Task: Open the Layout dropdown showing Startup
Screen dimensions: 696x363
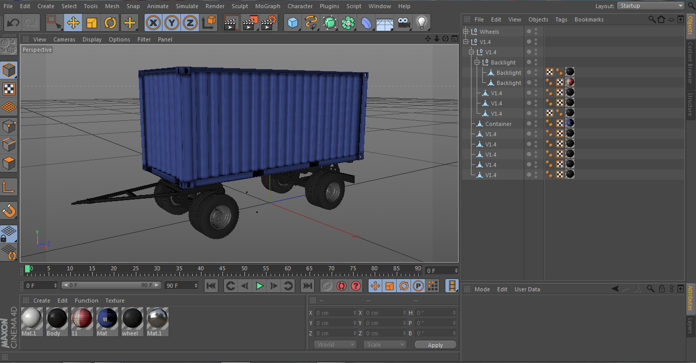Action: pyautogui.click(x=650, y=6)
